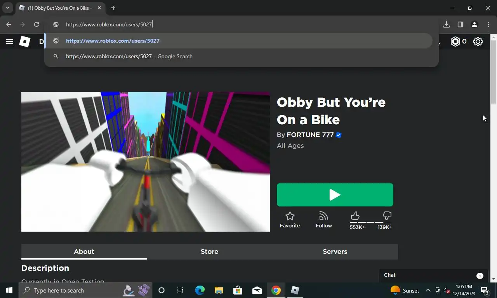Add game to favorites with star icon

[x=290, y=220]
